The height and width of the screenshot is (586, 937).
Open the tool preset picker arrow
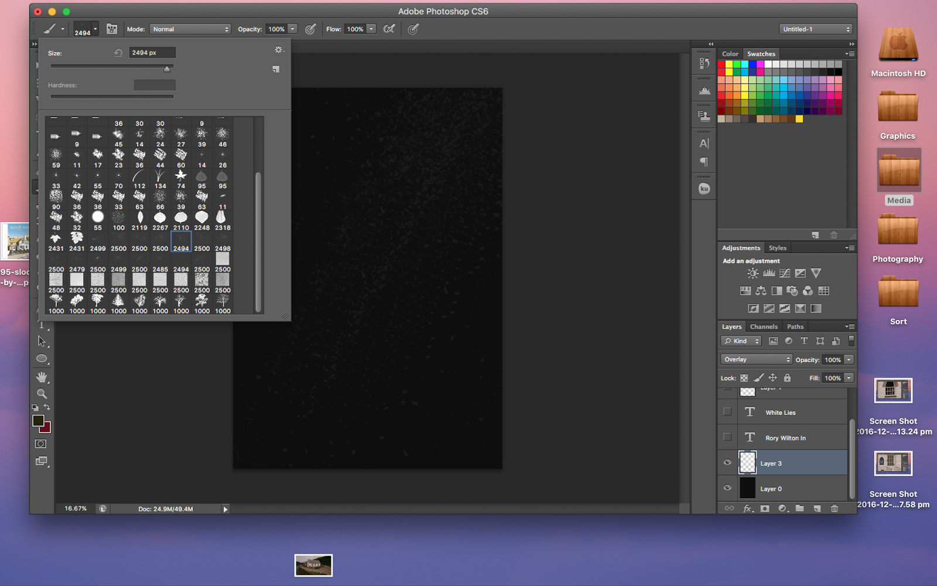click(x=63, y=29)
